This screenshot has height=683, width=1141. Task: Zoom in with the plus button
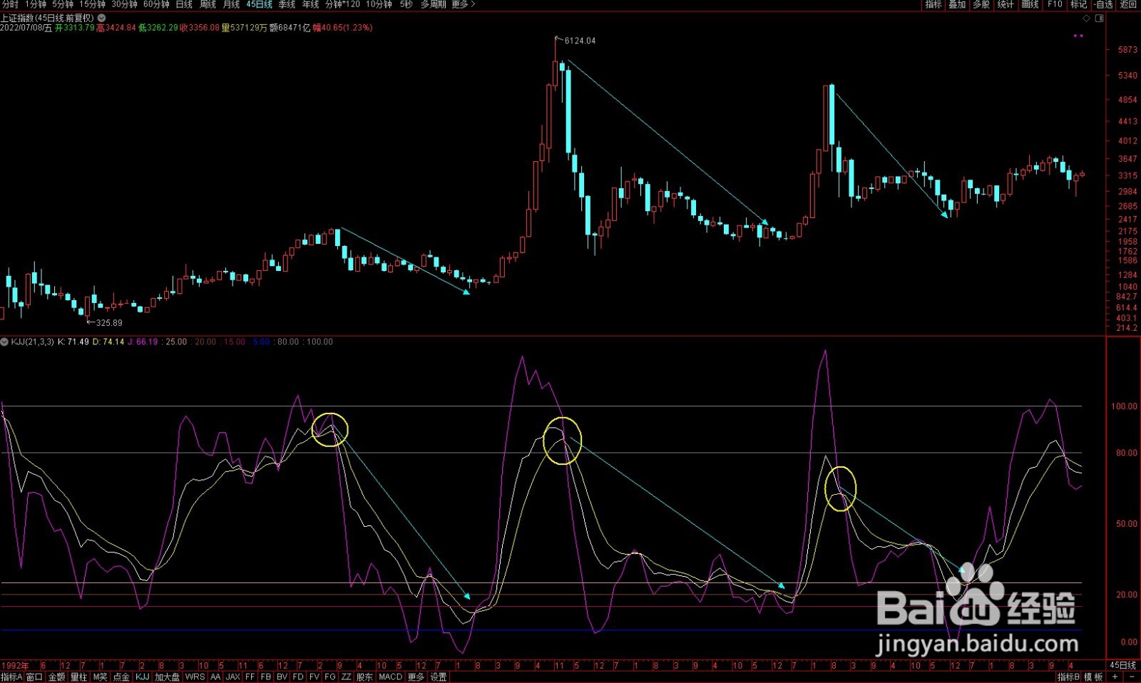[x=1115, y=677]
